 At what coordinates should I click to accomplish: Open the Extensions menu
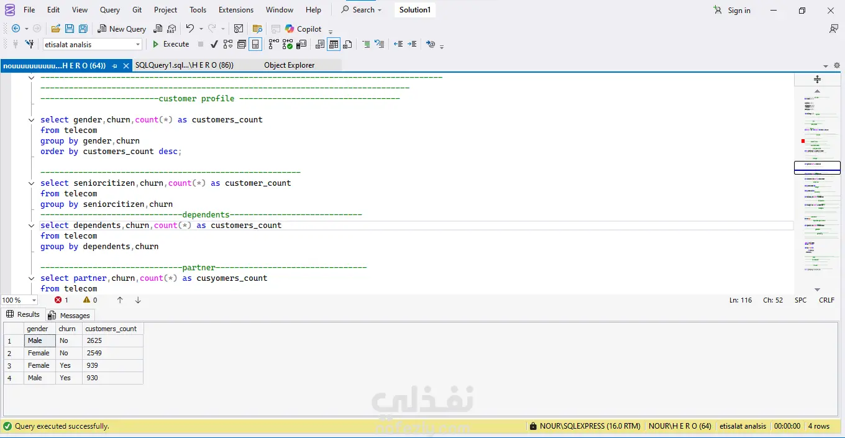(236, 10)
